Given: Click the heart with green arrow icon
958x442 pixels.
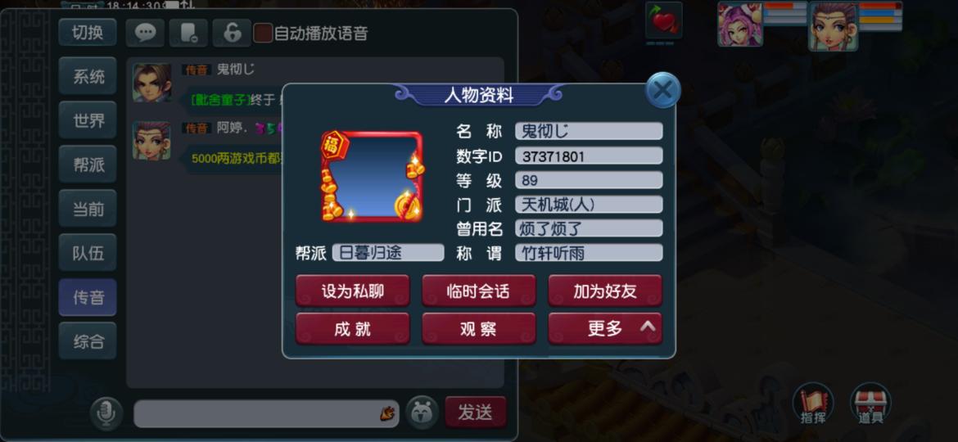Looking at the screenshot, I should point(664,20).
